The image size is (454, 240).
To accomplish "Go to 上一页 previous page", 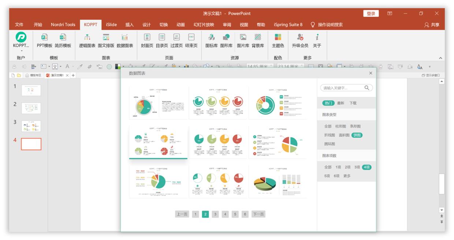I will pyautogui.click(x=182, y=214).
